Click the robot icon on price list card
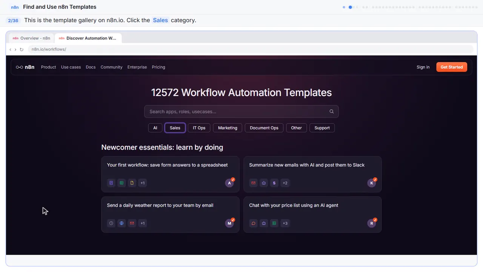The width and height of the screenshot is (483, 272). [x=264, y=223]
